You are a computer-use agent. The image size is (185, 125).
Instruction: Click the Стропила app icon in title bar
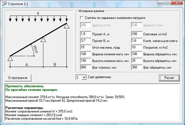(x=4, y=4)
